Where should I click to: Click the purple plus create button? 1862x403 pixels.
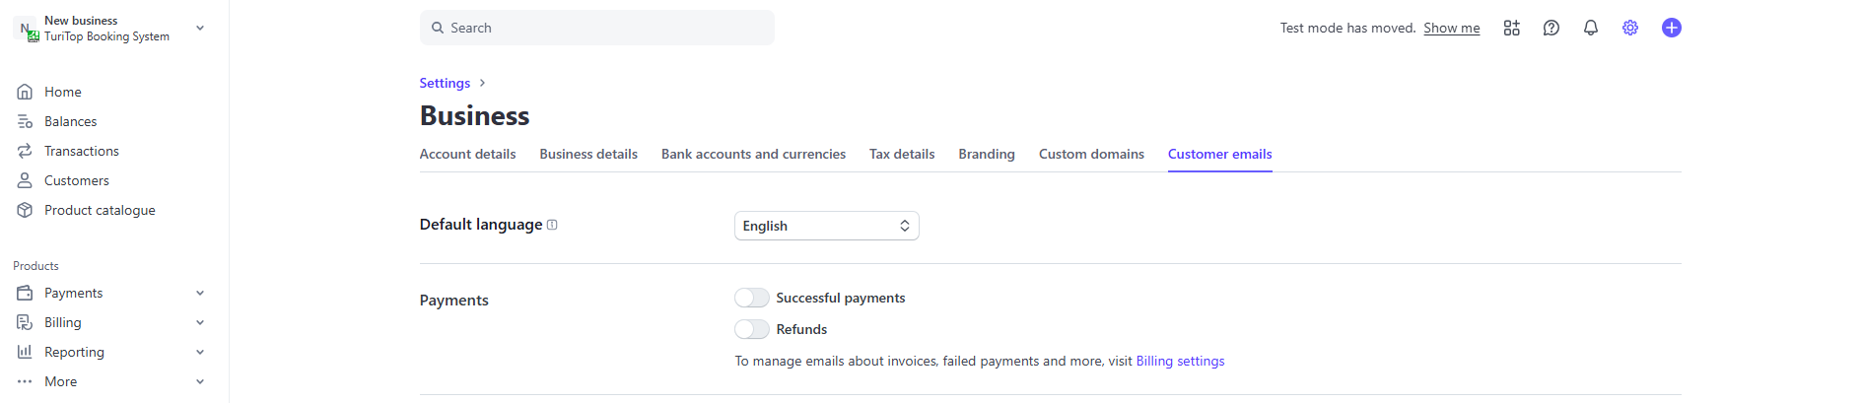coord(1672,28)
